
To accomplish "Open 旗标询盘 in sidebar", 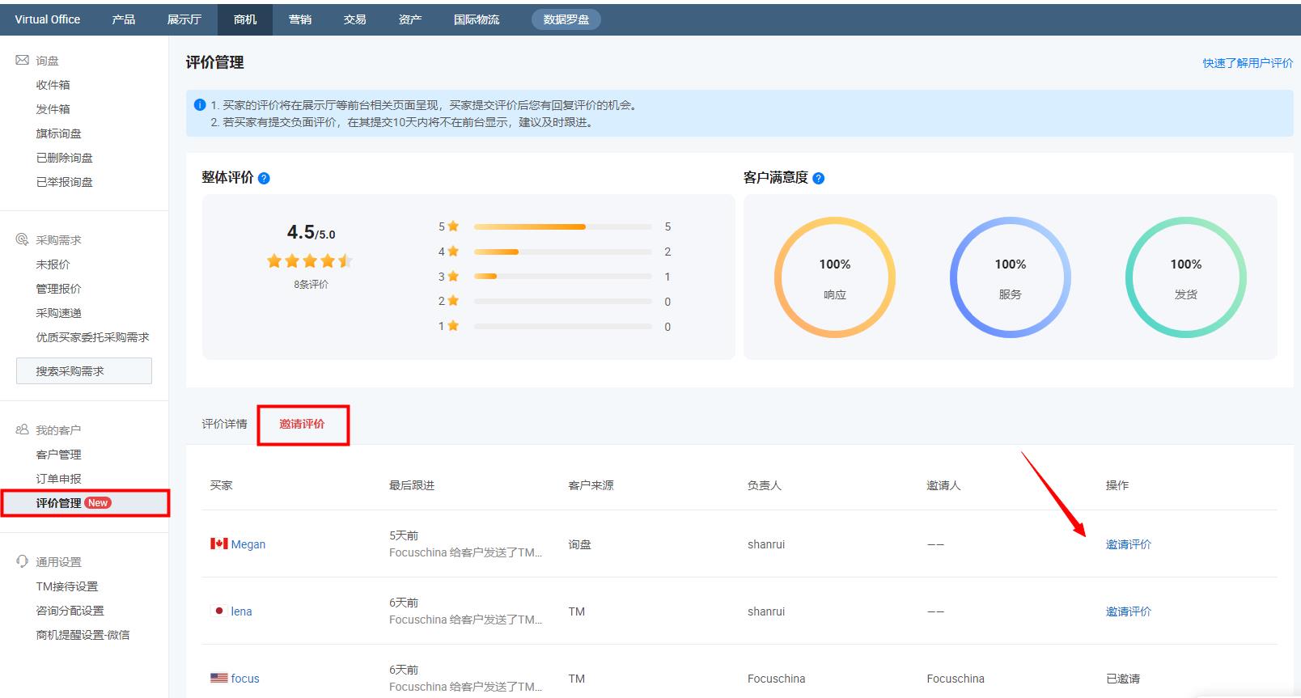I will click(58, 133).
